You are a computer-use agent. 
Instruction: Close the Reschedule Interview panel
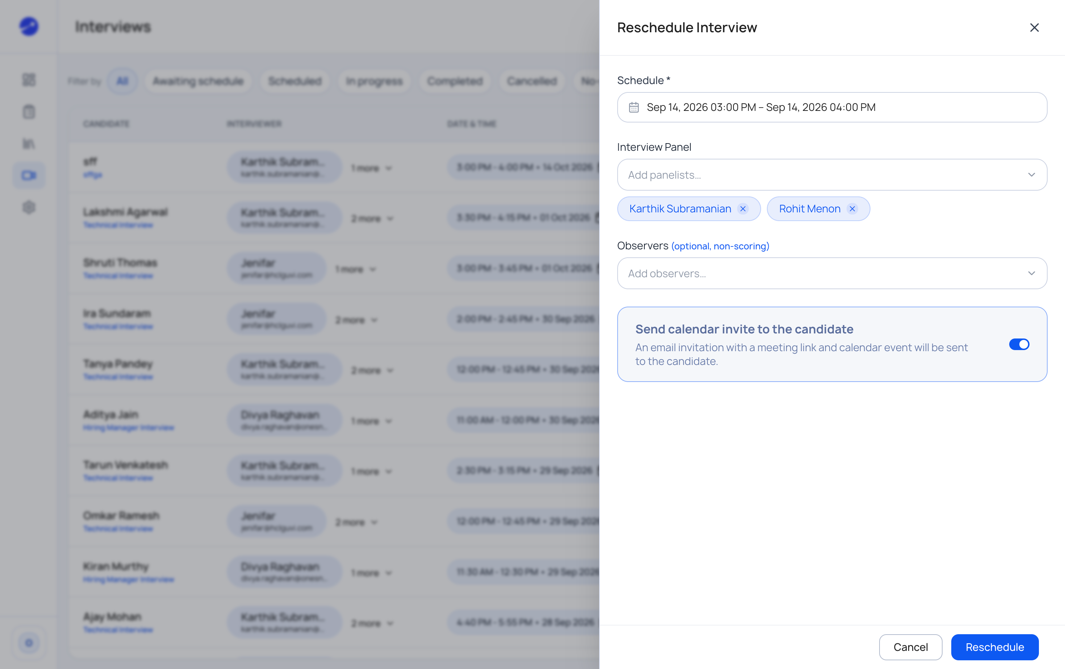point(1034,28)
